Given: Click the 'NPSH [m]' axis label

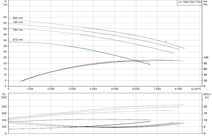Looking at the screenshot, I should 207,96.
